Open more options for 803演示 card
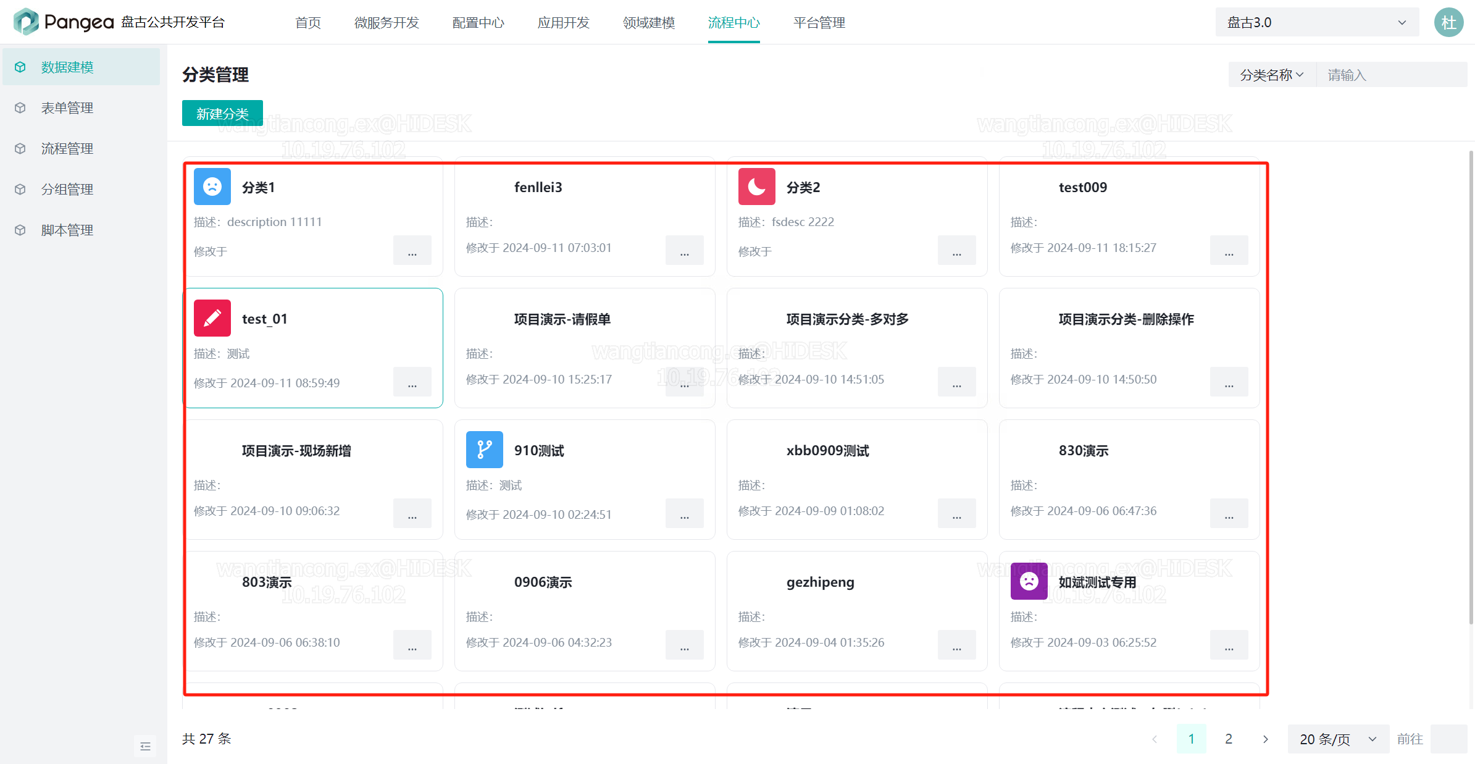 click(x=412, y=645)
